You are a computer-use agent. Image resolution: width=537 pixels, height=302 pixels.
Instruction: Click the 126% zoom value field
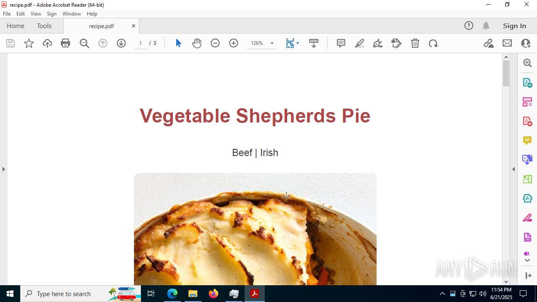257,43
